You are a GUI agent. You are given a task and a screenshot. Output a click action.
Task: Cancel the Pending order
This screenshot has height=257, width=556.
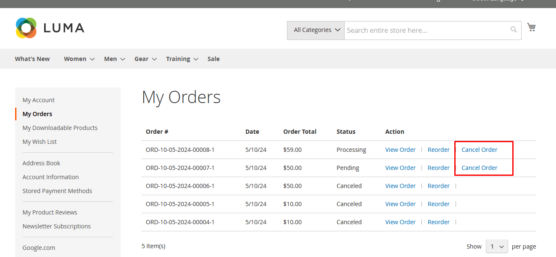coord(479,168)
